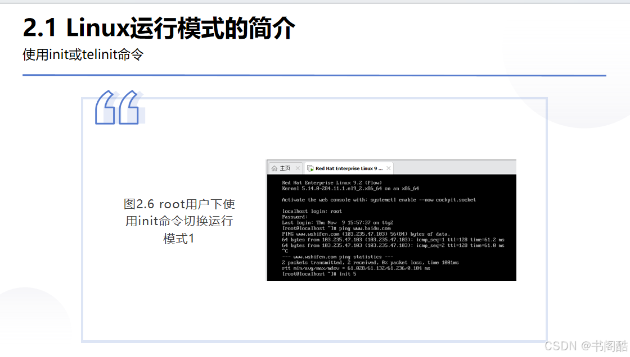Click the 'www.wshifen.com ping statistics' line
Viewport: 630px width, 357px height.
pyautogui.click(x=337, y=257)
